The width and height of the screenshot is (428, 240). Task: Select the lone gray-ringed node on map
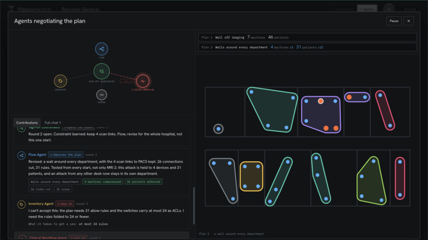point(218,128)
